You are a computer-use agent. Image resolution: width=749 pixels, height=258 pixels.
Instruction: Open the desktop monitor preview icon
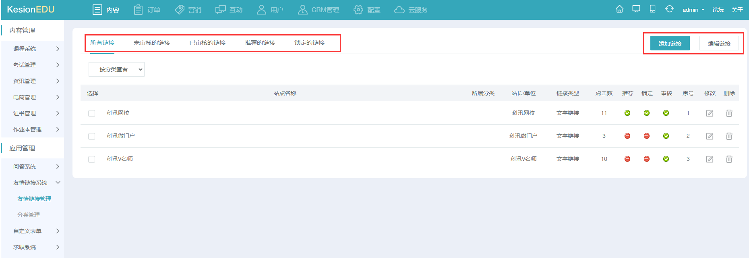click(636, 9)
